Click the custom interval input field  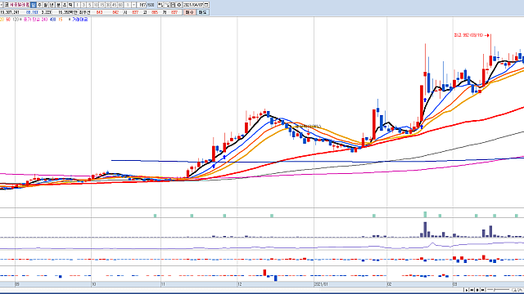128,5
